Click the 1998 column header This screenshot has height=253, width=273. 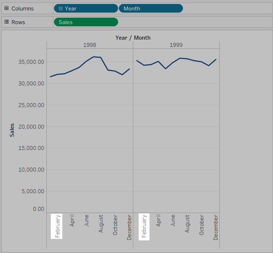click(90, 45)
